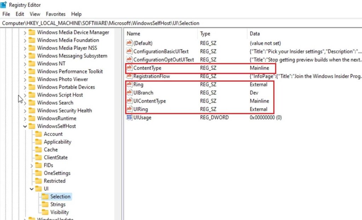Click the folder icon beside Windows Photo Viewer
This screenshot has width=362, height=220.
32,79
